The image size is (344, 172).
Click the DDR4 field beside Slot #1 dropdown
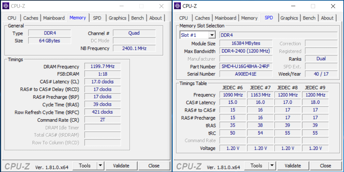coord(278,35)
